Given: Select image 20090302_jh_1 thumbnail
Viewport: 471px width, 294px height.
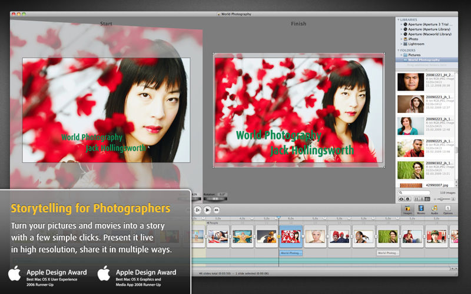Looking at the screenshot, I should [x=410, y=170].
